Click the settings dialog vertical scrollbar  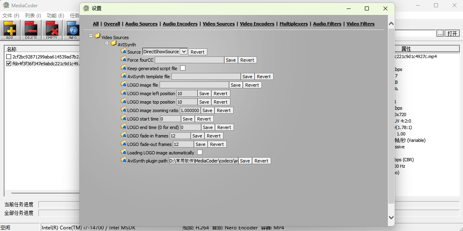click(391, 121)
